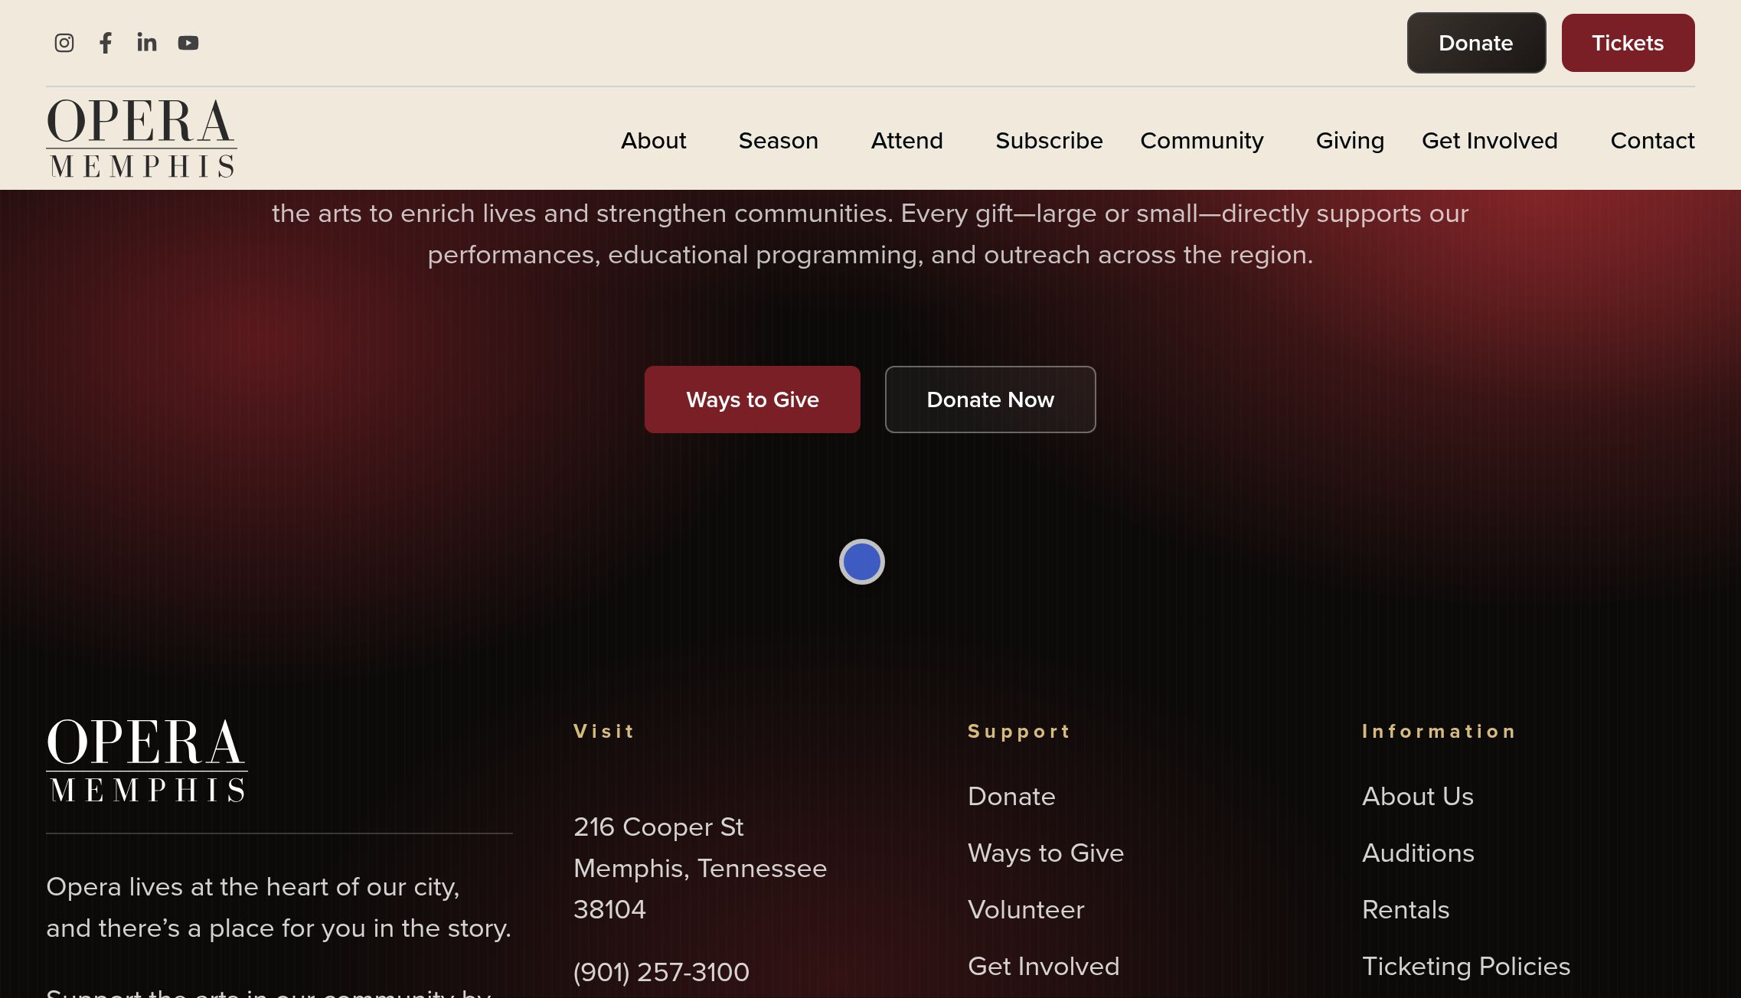Viewport: 1741px width, 998px height.
Task: Click the 'Opera lives at the heart' tagline
Action: 279,907
